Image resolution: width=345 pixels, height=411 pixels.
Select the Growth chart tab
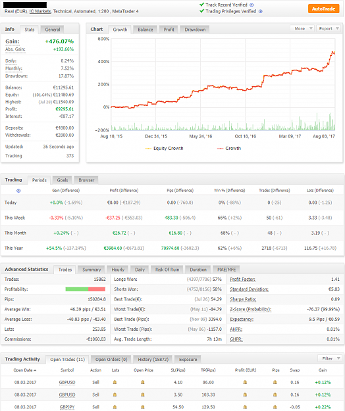(x=120, y=30)
